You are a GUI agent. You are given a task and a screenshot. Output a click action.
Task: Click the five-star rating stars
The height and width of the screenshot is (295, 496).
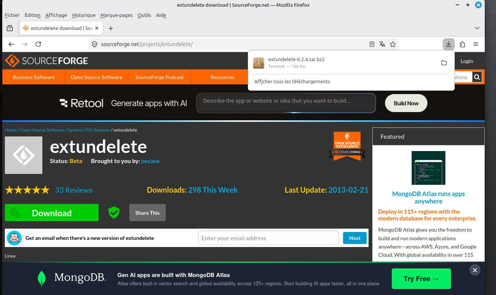coord(27,190)
